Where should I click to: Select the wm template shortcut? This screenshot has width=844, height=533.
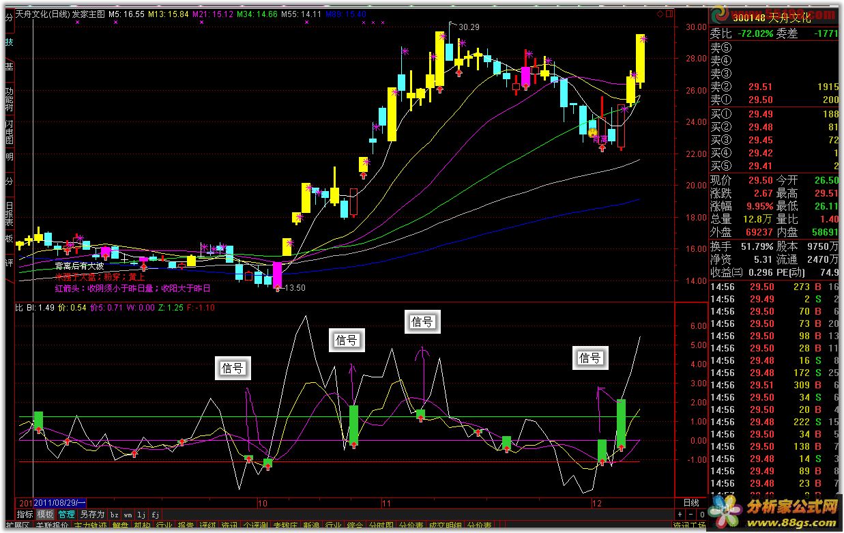pyautogui.click(x=128, y=514)
